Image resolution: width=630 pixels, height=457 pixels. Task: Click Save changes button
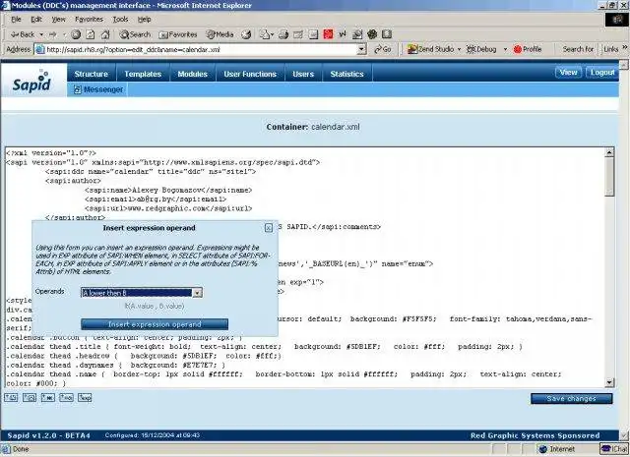point(571,398)
